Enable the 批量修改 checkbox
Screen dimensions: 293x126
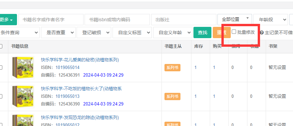click(x=234, y=32)
